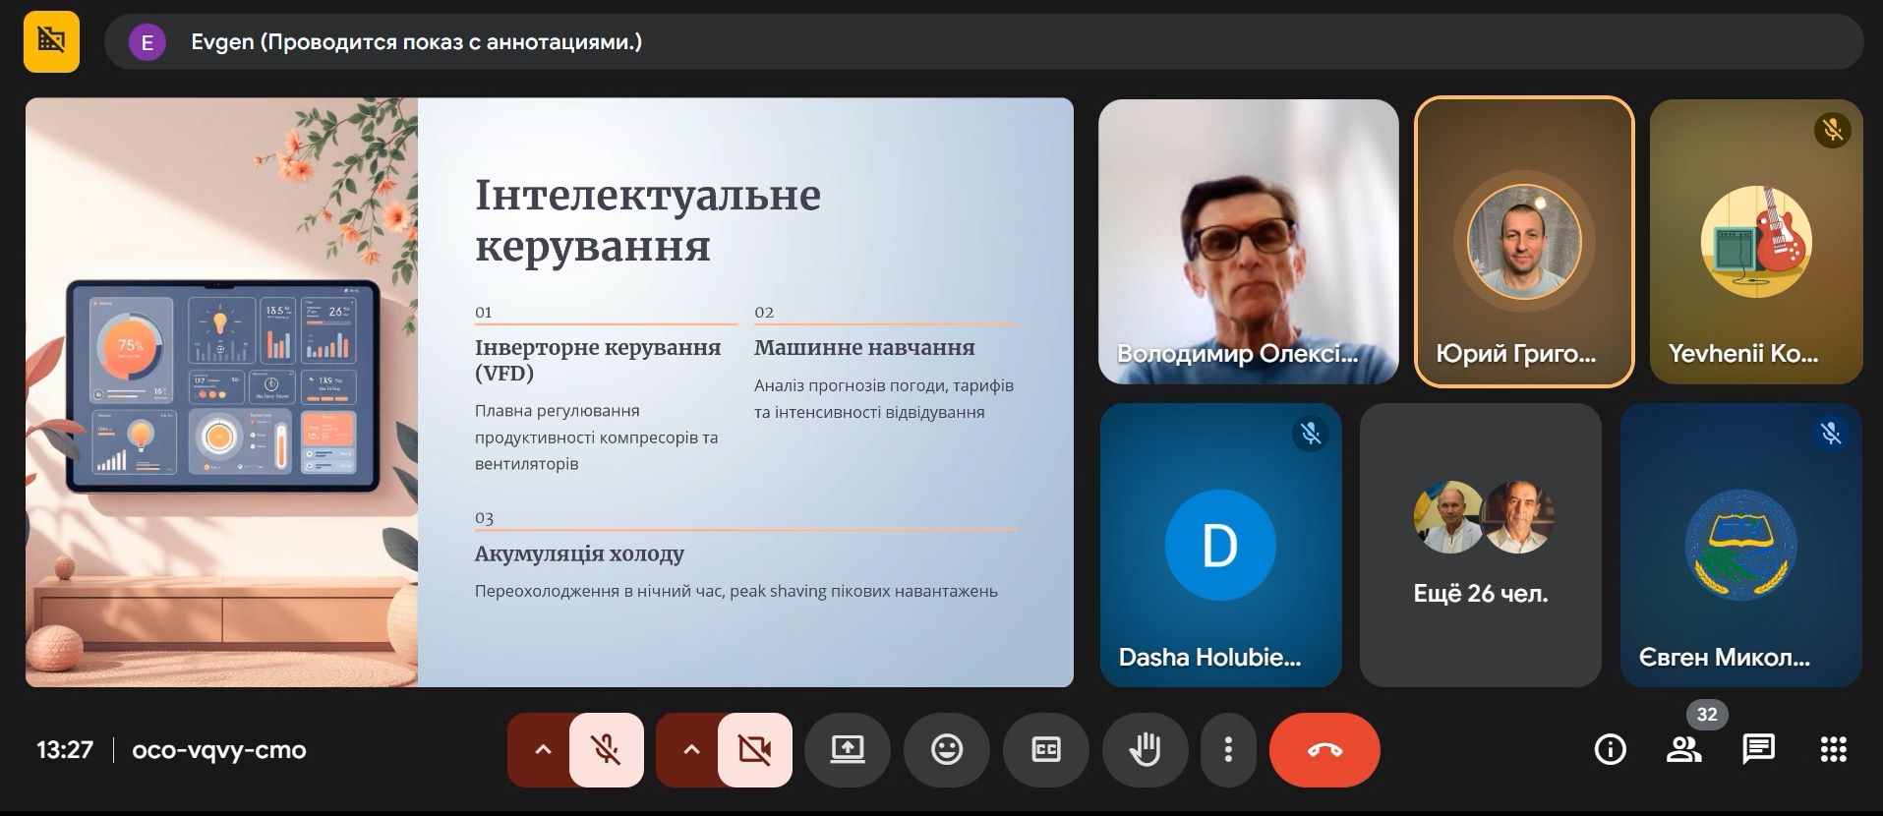Select the Володимир Олексі... video tile
The width and height of the screenshot is (1883, 816).
click(1248, 241)
